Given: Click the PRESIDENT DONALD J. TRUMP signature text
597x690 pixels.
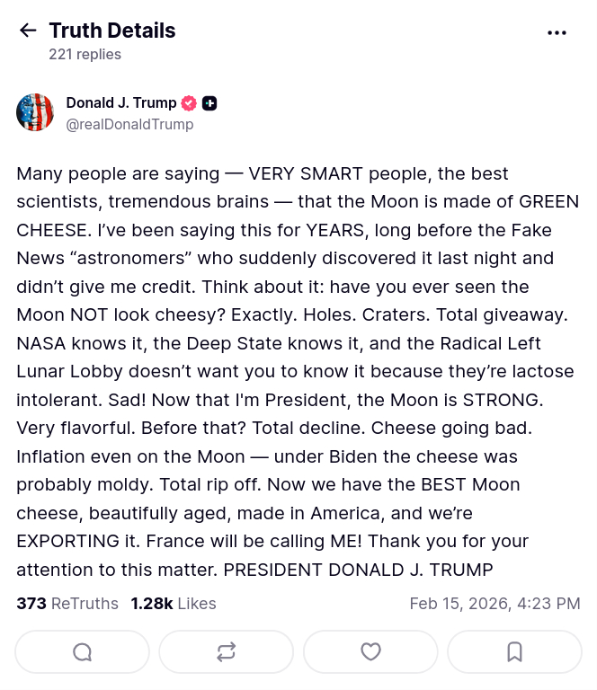Looking at the screenshot, I should 358,570.
